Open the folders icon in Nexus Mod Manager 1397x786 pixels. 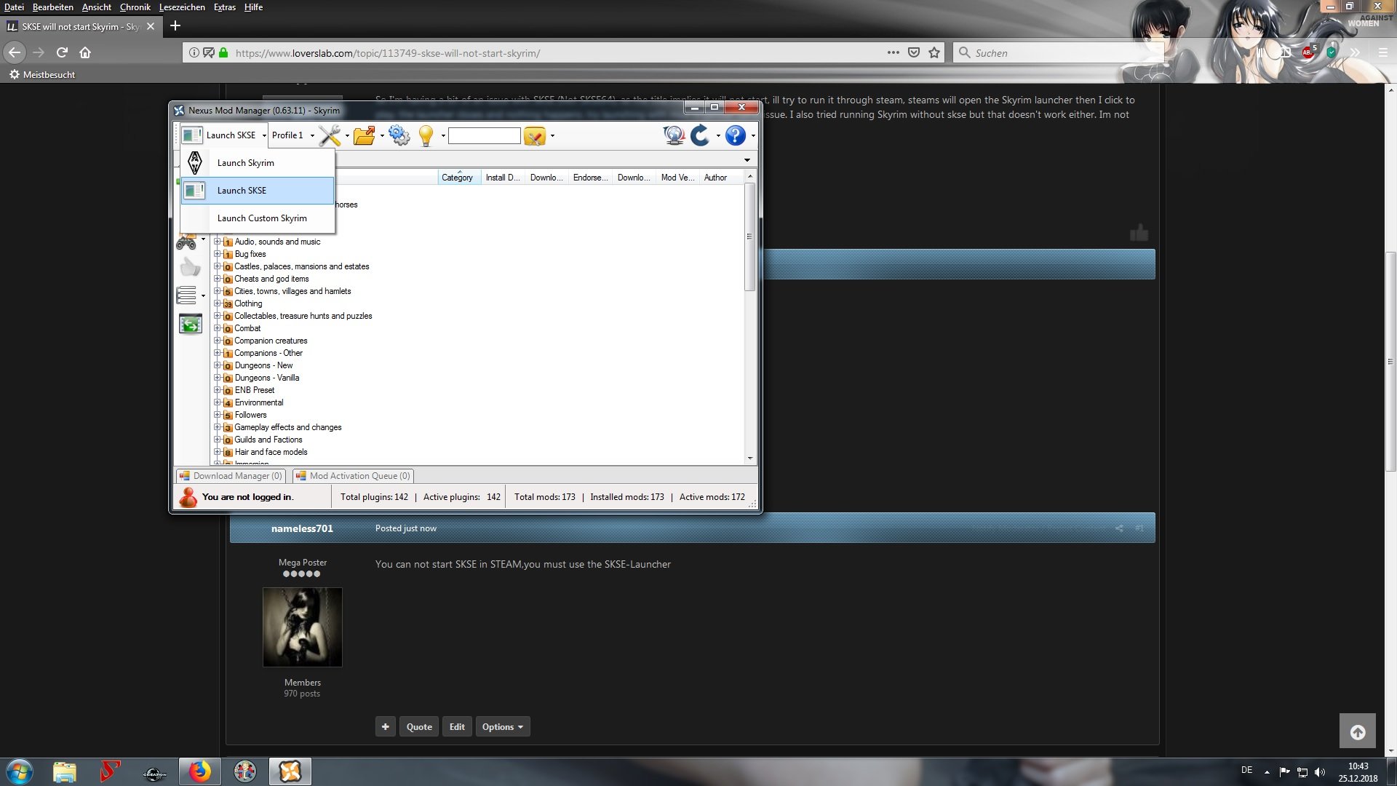pos(365,135)
